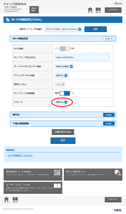Image resolution: width=126 pixels, height=214 pixels.
Task: Click the top ログアウト button
Action: point(113,10)
